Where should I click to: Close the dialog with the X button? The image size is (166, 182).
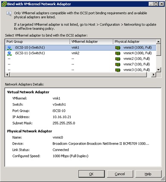[162, 4]
